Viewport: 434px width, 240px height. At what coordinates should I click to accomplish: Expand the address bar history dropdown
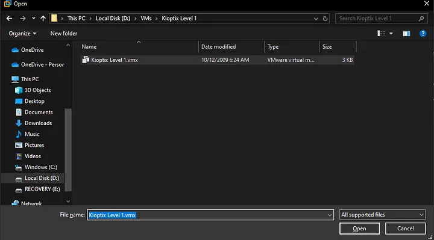pos(316,19)
